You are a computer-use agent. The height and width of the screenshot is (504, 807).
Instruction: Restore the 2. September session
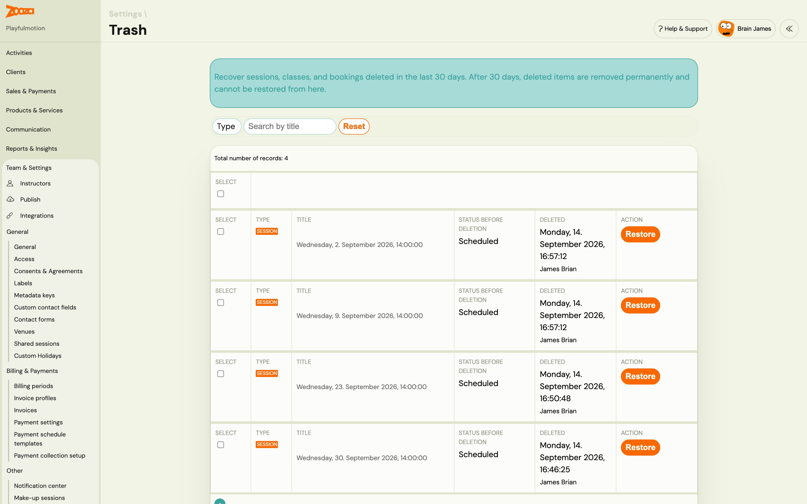(x=640, y=234)
